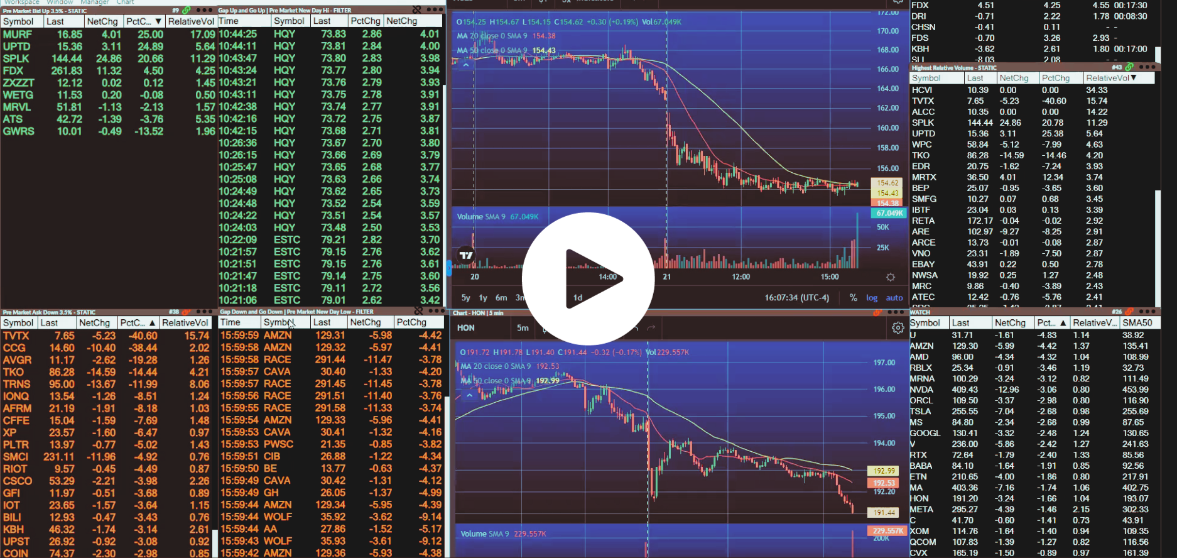The height and width of the screenshot is (558, 1177).
Task: Select the 1y range on upper chart
Action: coord(483,298)
